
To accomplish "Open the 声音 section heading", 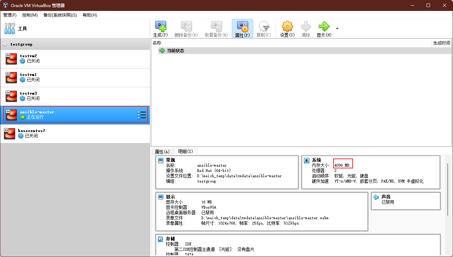I will [386, 197].
